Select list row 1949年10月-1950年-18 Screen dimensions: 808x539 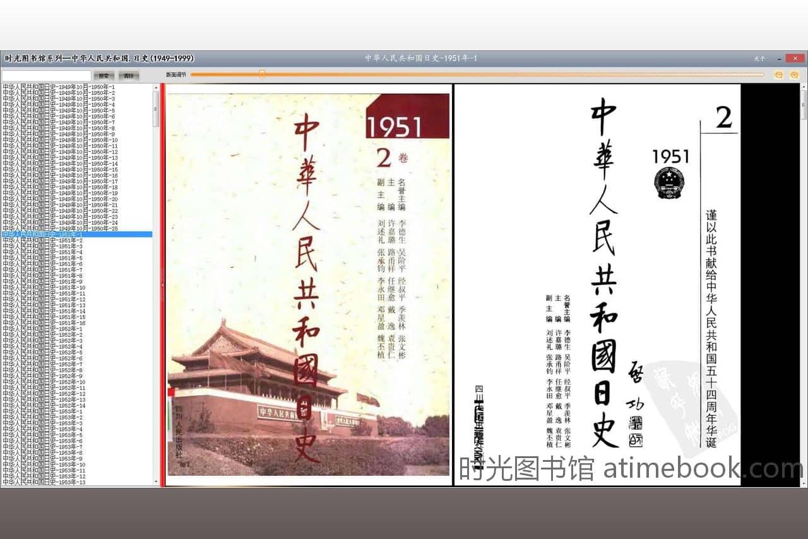tap(76, 187)
